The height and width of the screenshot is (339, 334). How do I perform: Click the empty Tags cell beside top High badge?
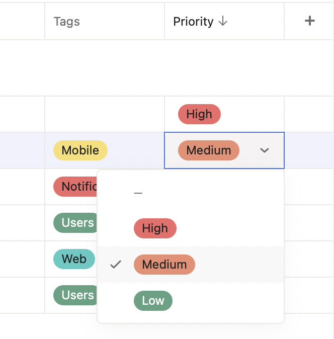[105, 114]
